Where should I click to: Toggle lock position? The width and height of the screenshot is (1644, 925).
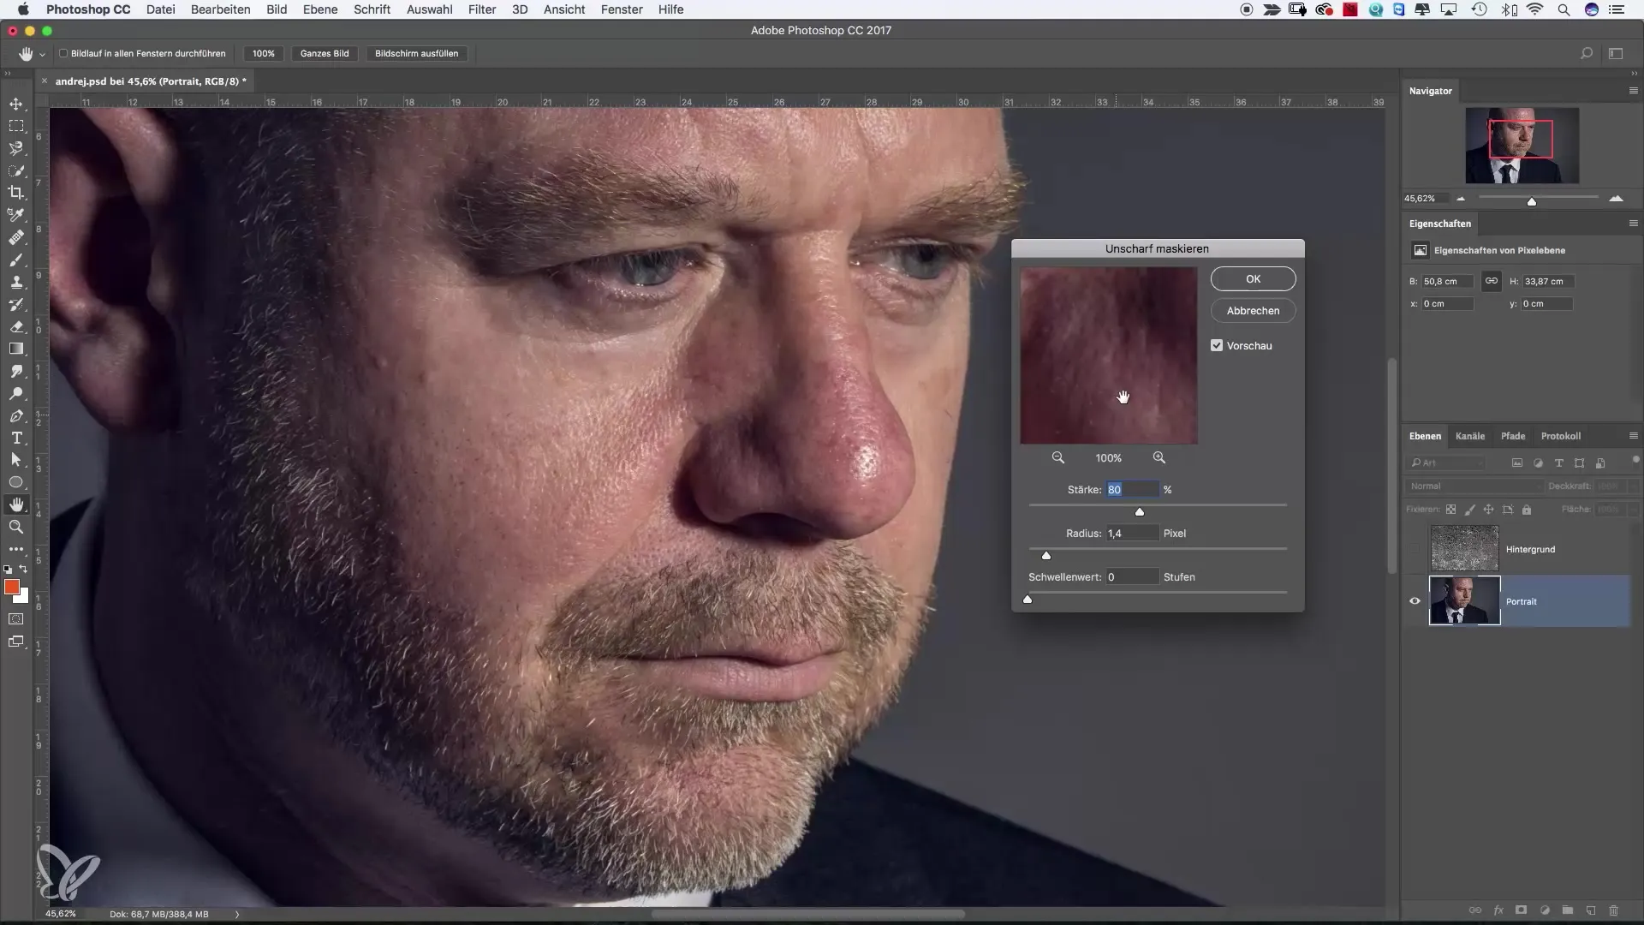point(1488,510)
